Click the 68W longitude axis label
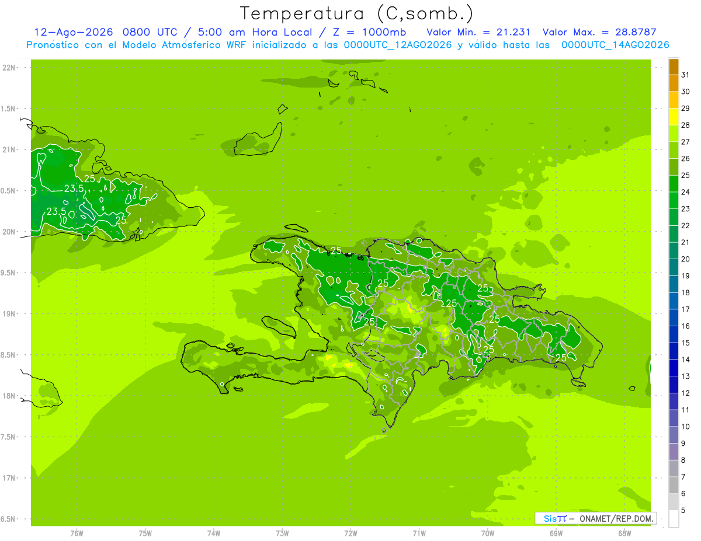 coord(624,533)
